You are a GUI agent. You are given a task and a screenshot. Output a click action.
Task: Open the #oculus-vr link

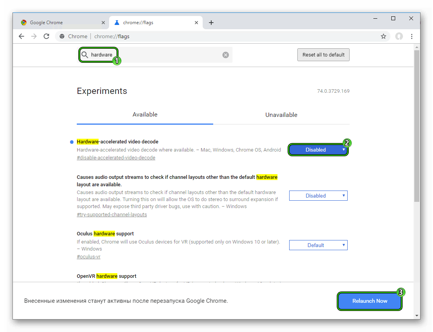[x=88, y=256]
